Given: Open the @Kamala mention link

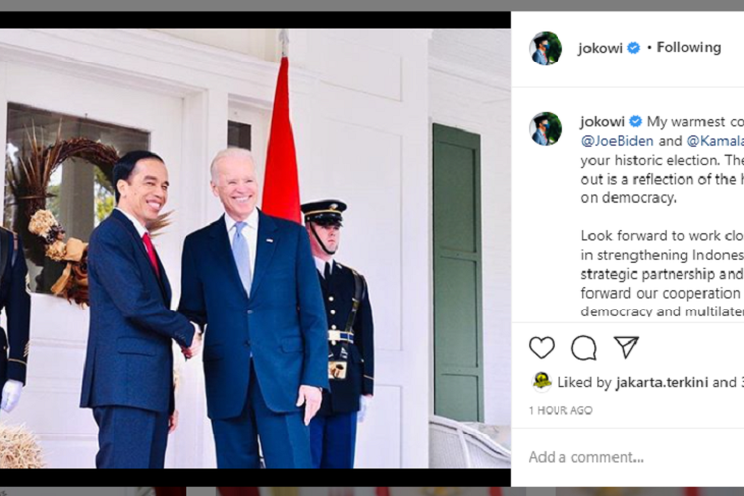Looking at the screenshot, I should [x=715, y=141].
